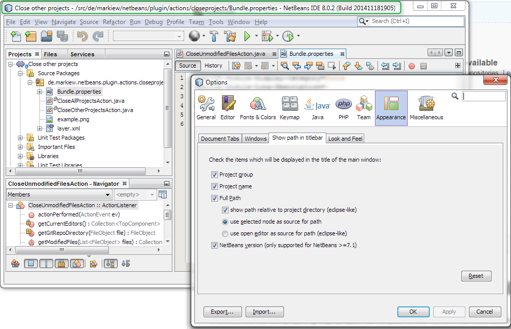Collapse the Close other projects tree node
The width and height of the screenshot is (511, 329).
coord(11,64)
